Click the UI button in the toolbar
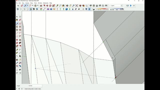The width and height of the screenshot is (160, 90). [127, 5]
